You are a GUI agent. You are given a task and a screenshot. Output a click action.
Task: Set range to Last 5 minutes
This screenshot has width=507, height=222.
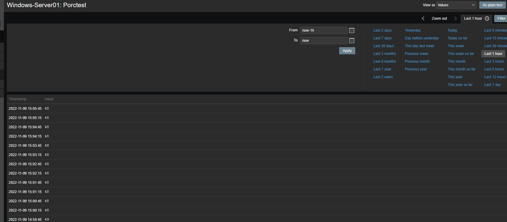pyautogui.click(x=495, y=30)
